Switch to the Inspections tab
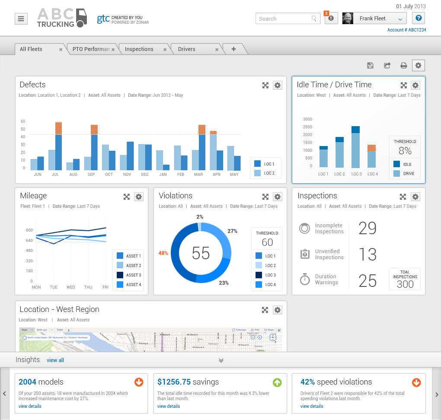 tap(139, 49)
